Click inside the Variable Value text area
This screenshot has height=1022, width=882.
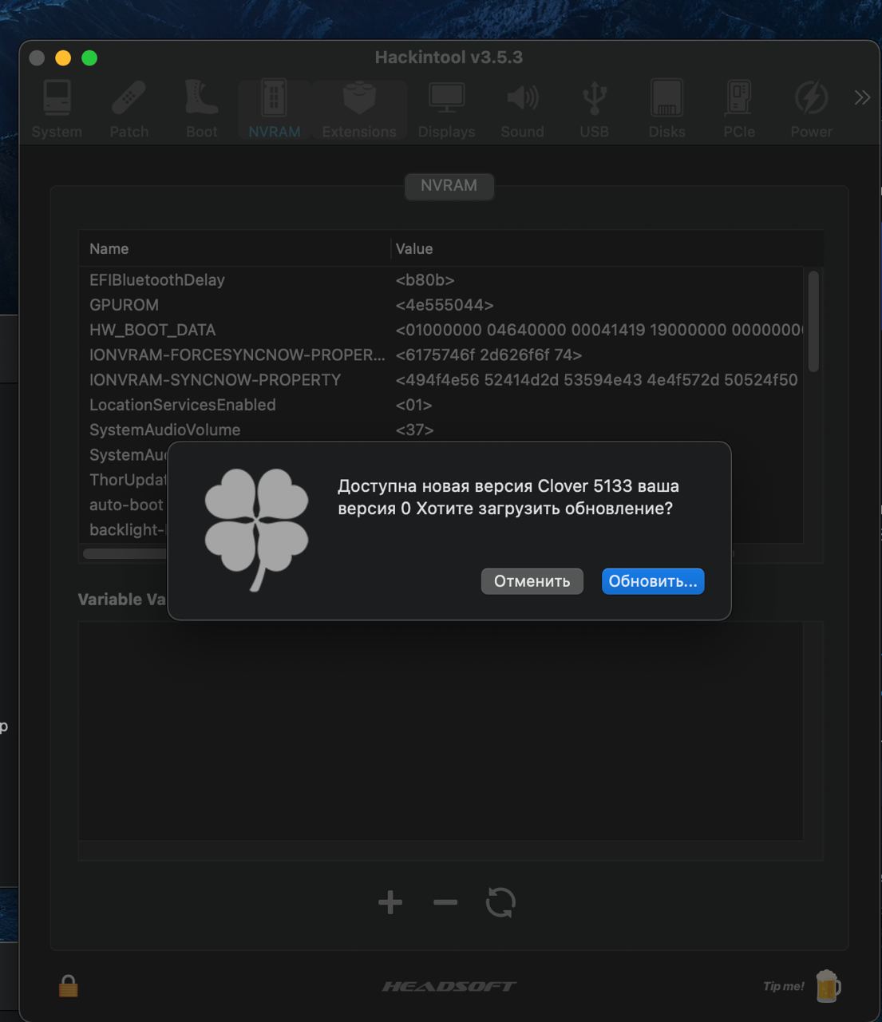(441, 731)
